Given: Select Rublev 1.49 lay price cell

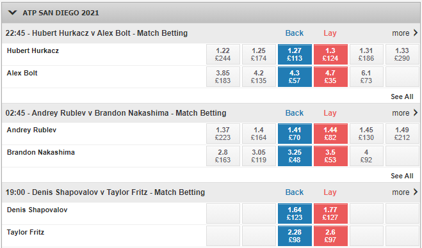Looking at the screenshot, I should click(402, 134).
